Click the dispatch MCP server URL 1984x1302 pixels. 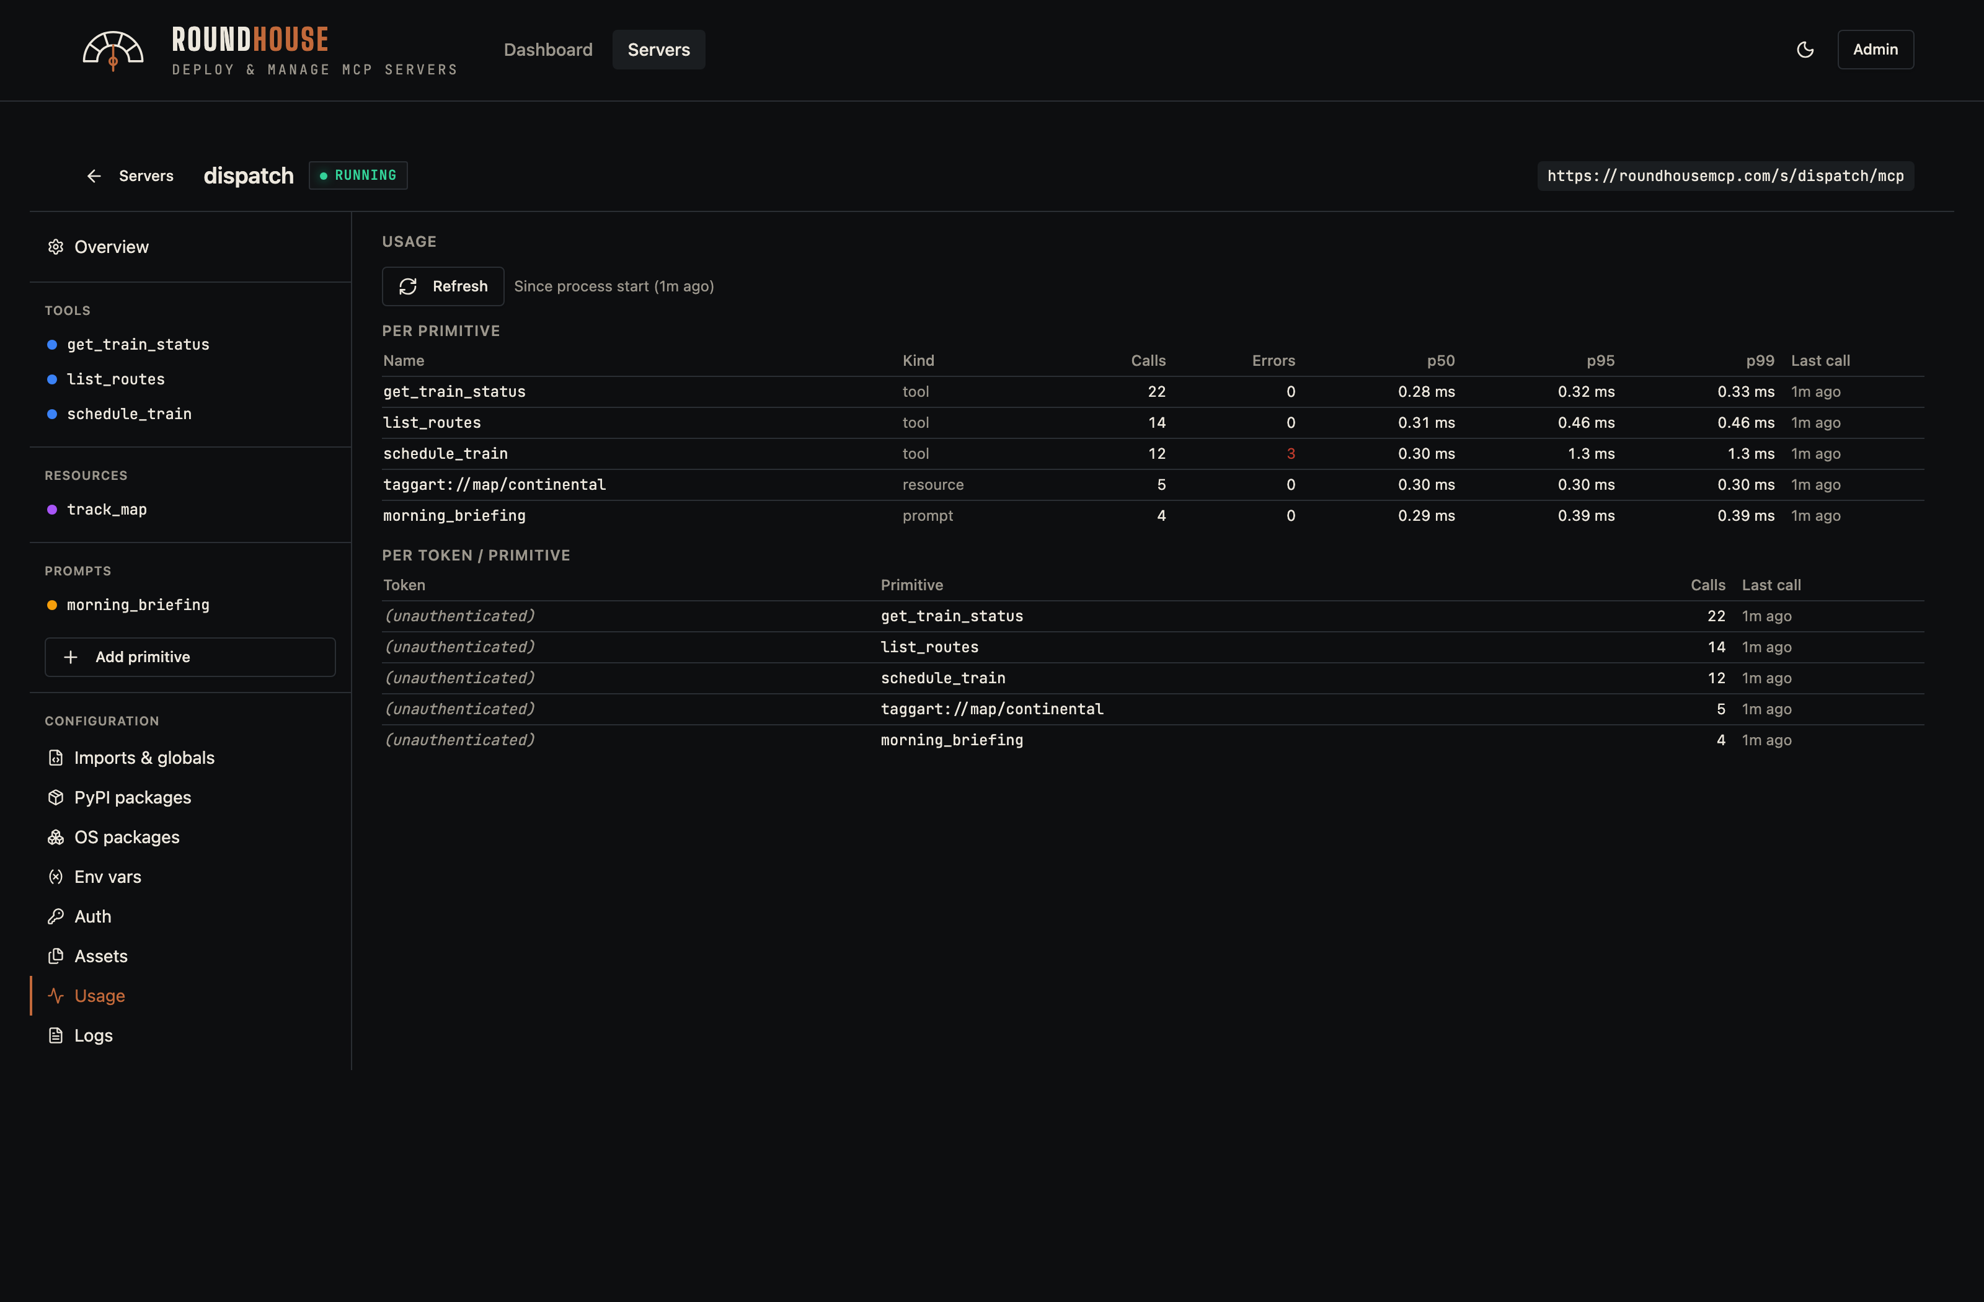[1725, 176]
